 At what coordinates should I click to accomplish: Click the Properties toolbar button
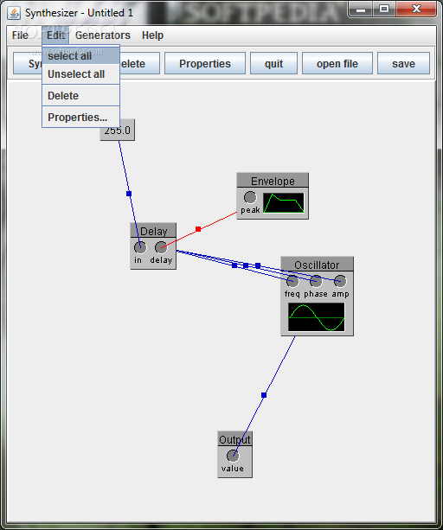[205, 63]
